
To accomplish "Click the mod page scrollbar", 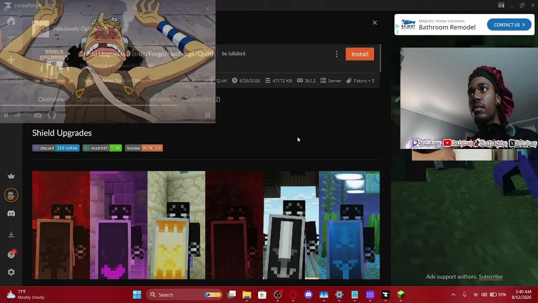I will coord(381,58).
